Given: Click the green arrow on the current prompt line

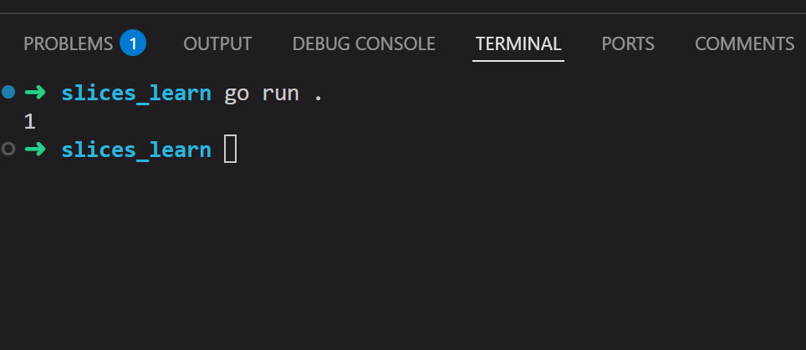Looking at the screenshot, I should [35, 150].
